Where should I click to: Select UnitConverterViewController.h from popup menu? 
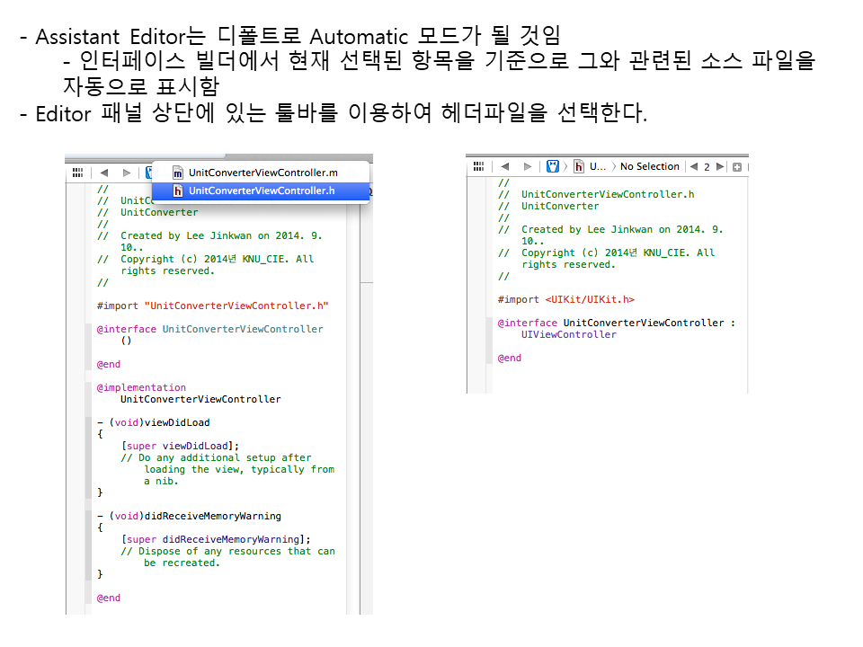(262, 191)
